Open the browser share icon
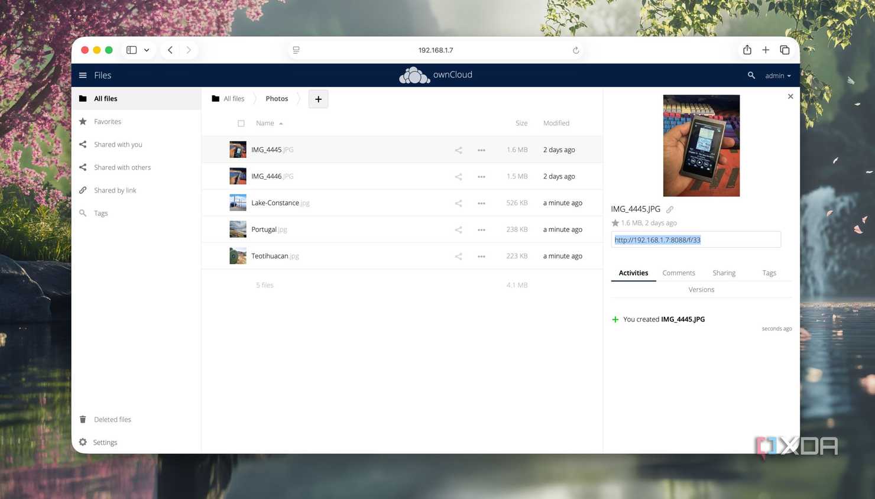This screenshot has height=499, width=875. (747, 50)
